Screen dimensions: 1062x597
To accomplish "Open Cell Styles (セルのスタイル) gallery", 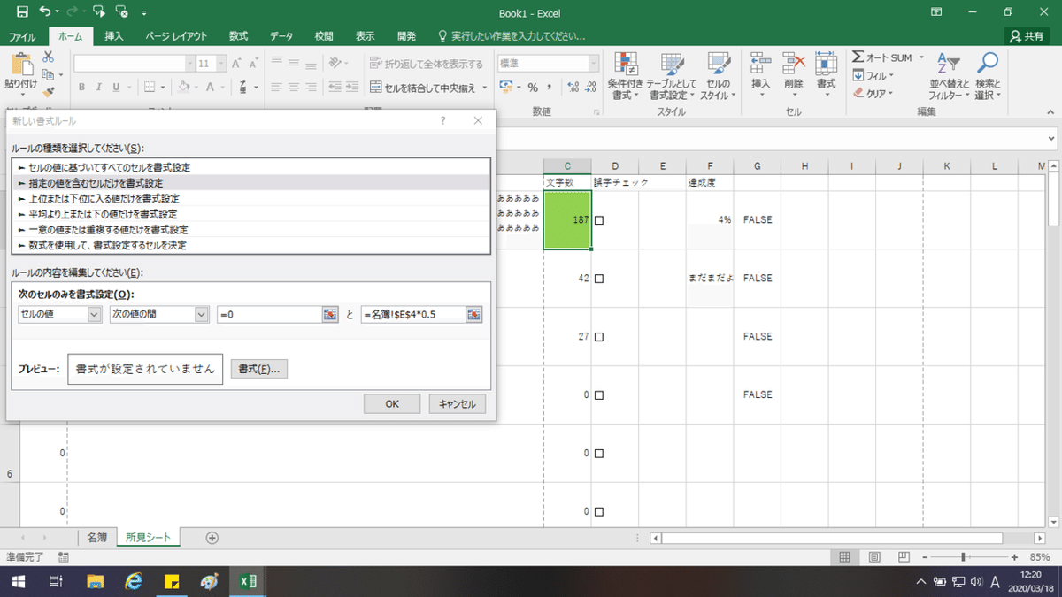I will 718,75.
